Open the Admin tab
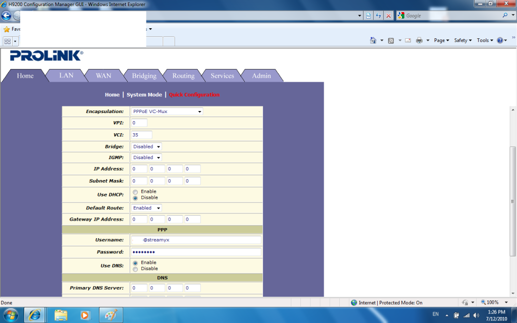This screenshot has width=517, height=323. point(262,76)
